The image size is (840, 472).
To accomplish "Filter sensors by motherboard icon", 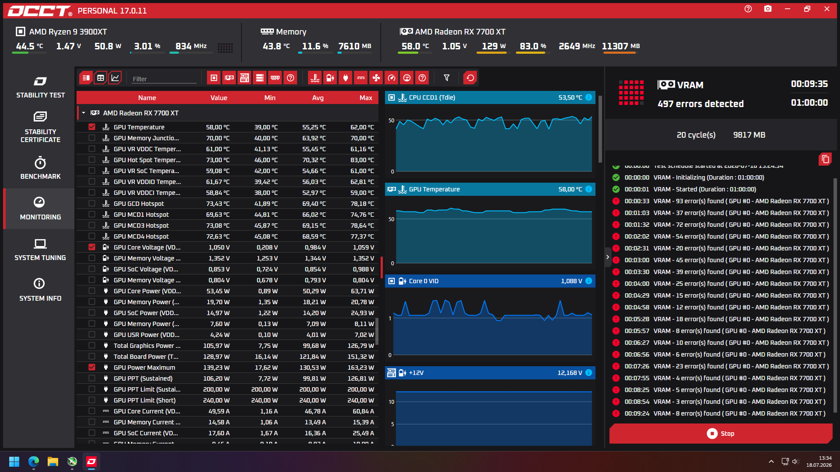I will click(245, 78).
